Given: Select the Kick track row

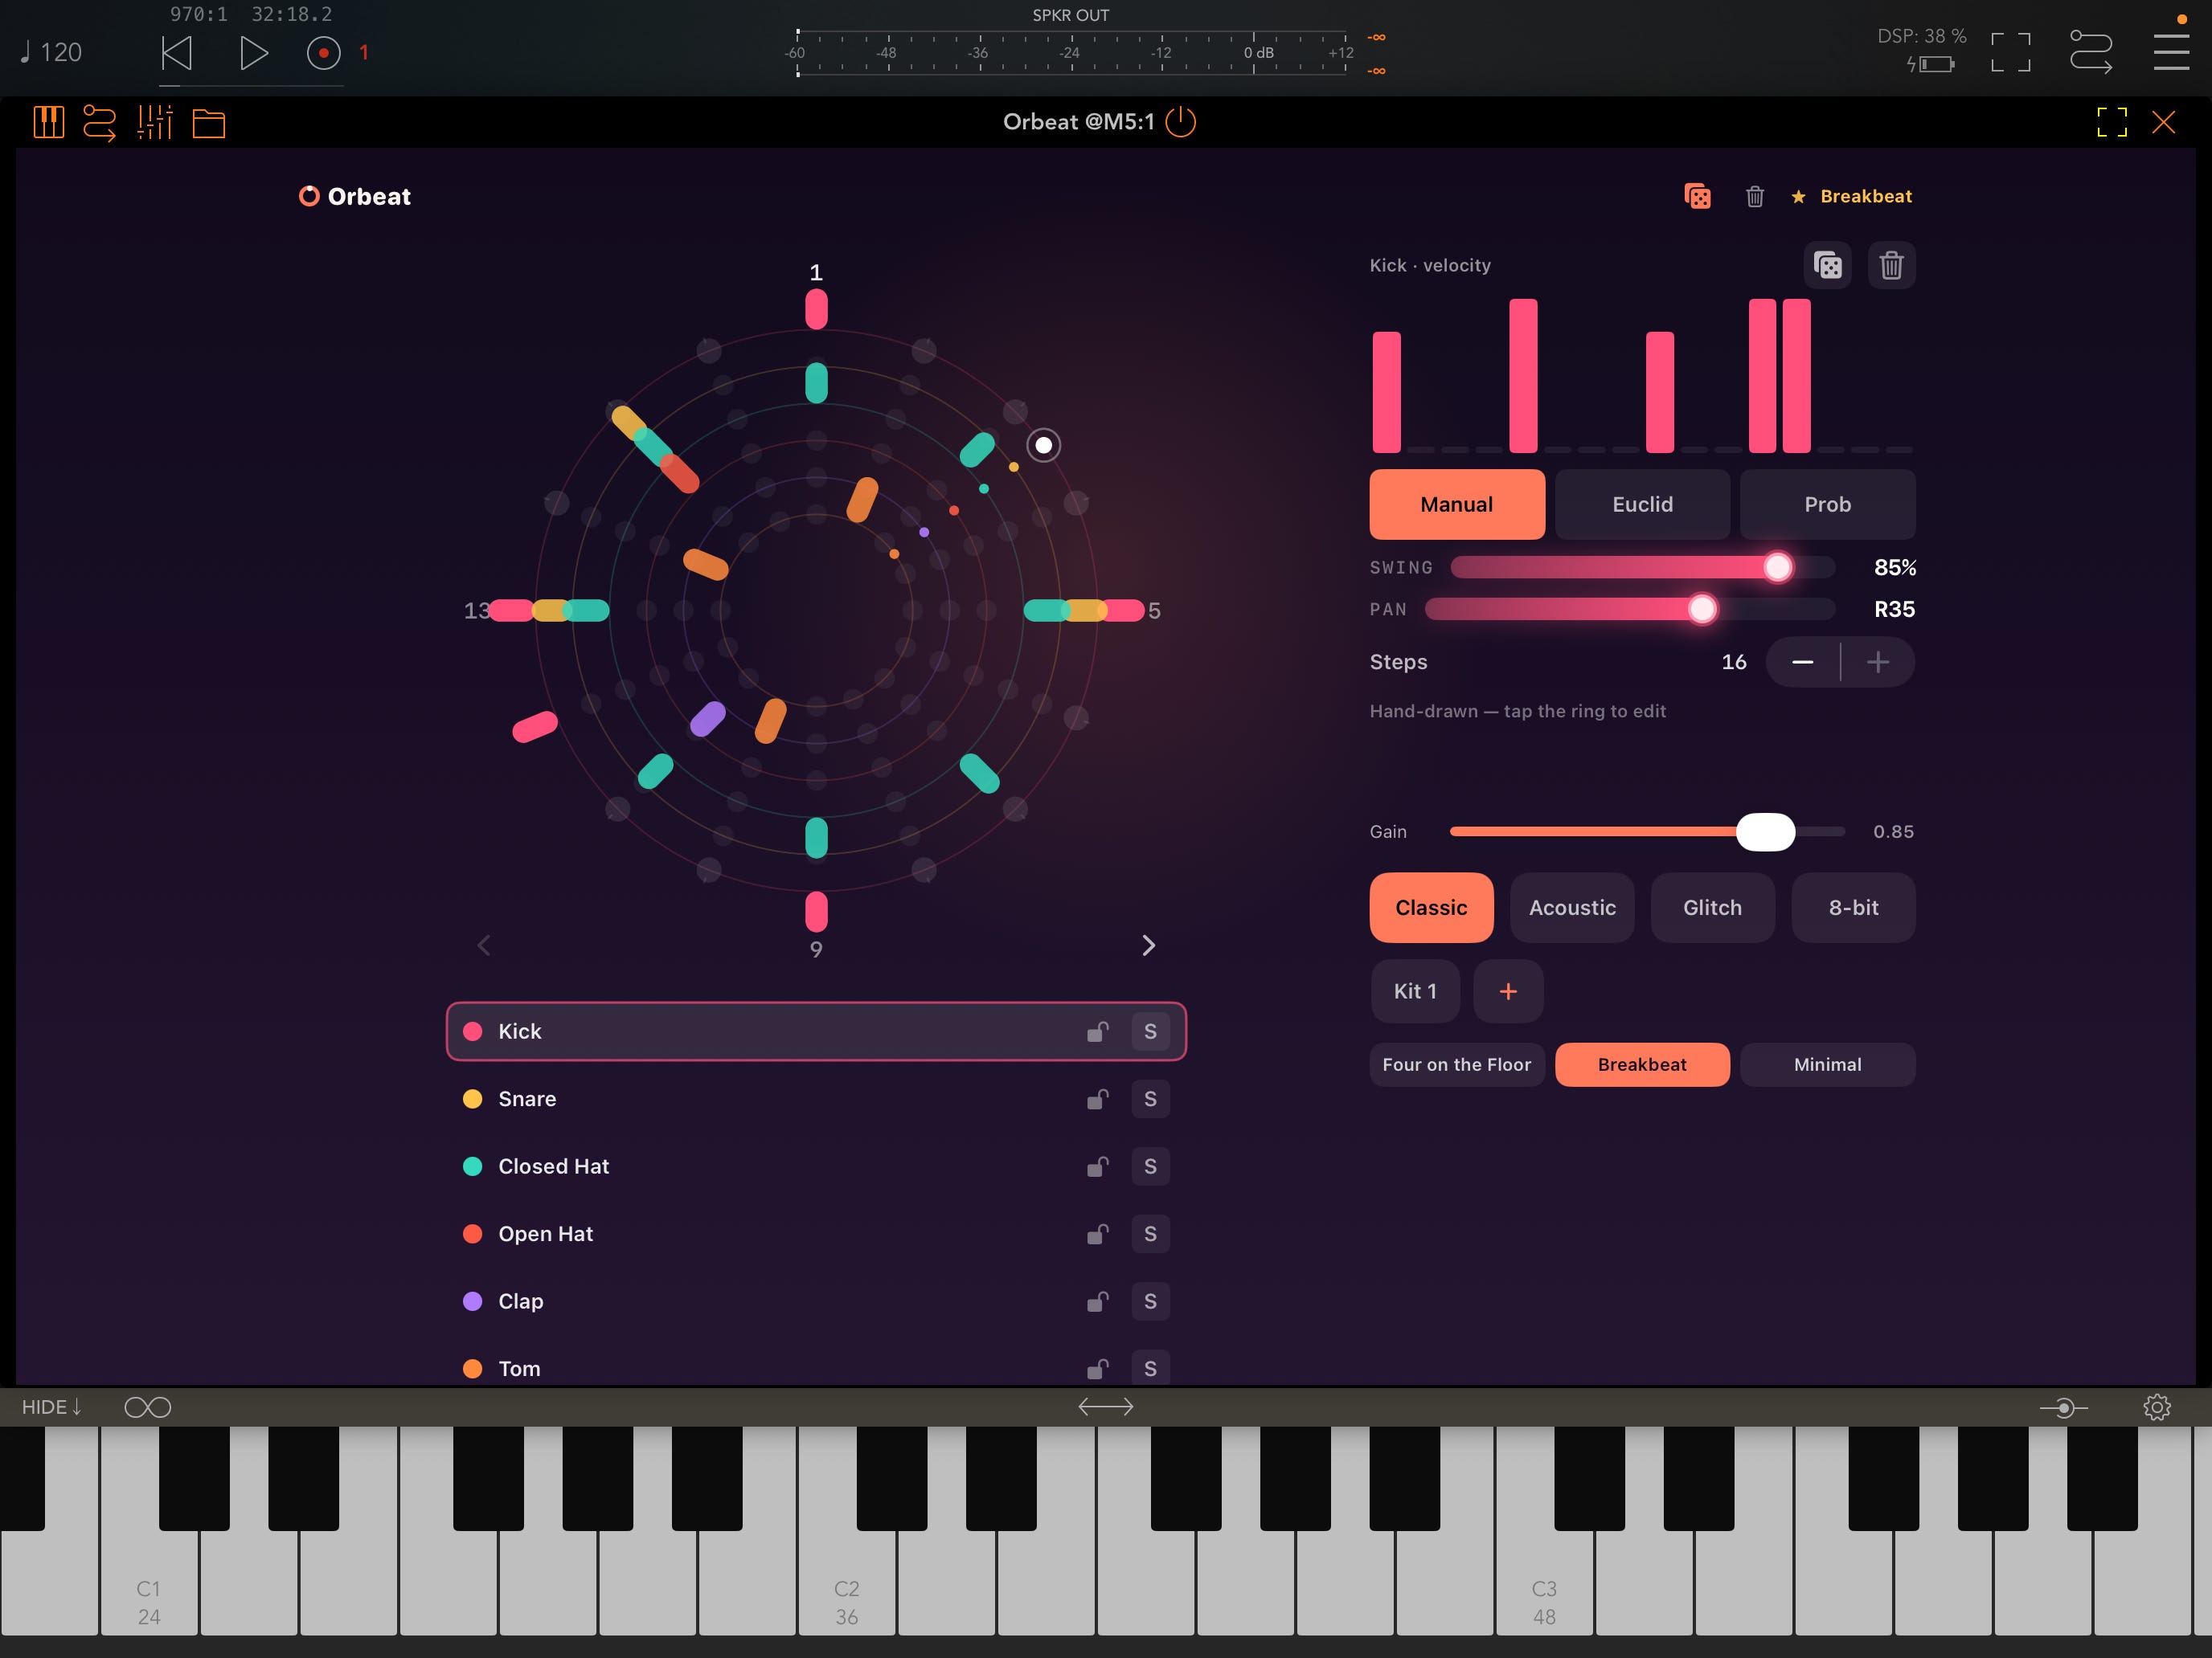Looking at the screenshot, I should pyautogui.click(x=816, y=1031).
